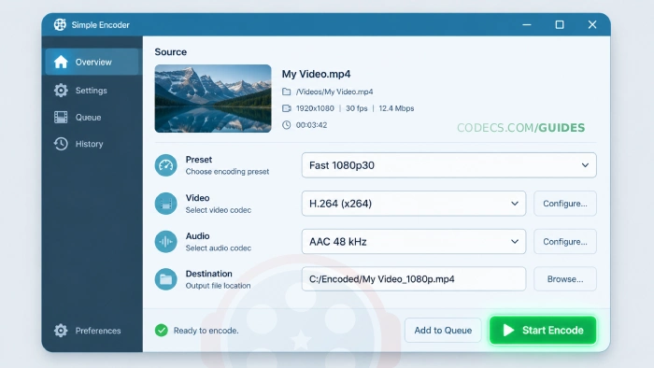654x368 pixels.
Task: Click the chevron arrow of Video codec dropdown
Action: (515, 204)
